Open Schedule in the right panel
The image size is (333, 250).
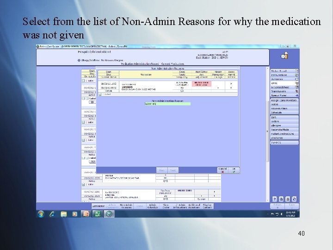[284, 112]
